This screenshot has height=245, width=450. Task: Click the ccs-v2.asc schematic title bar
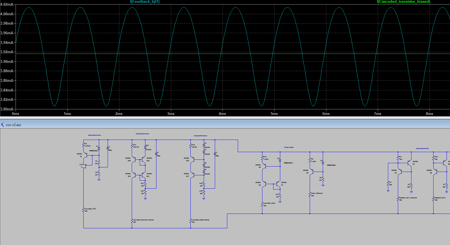225,125
